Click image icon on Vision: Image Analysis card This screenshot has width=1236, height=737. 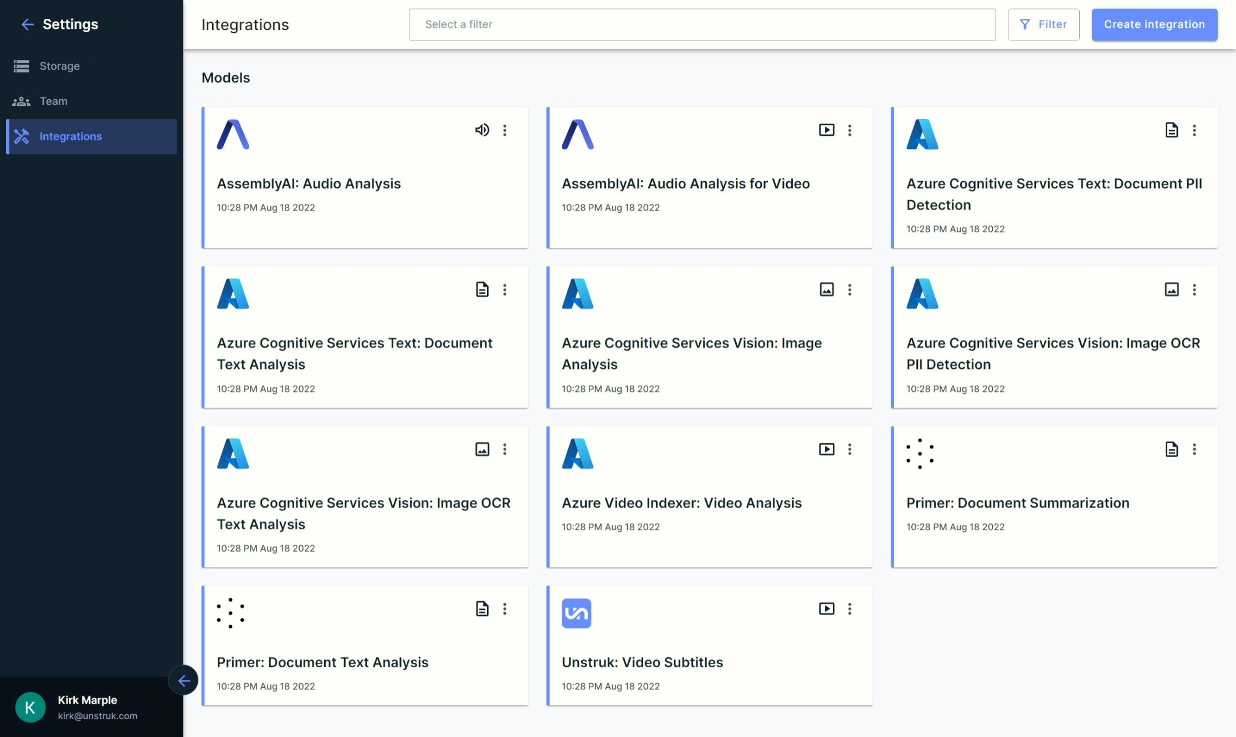[827, 290]
